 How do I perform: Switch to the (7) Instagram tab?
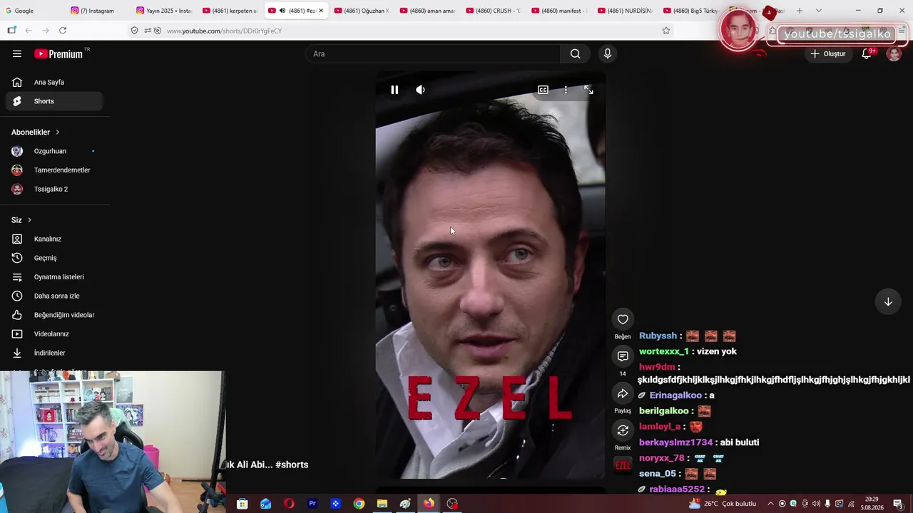click(x=98, y=11)
